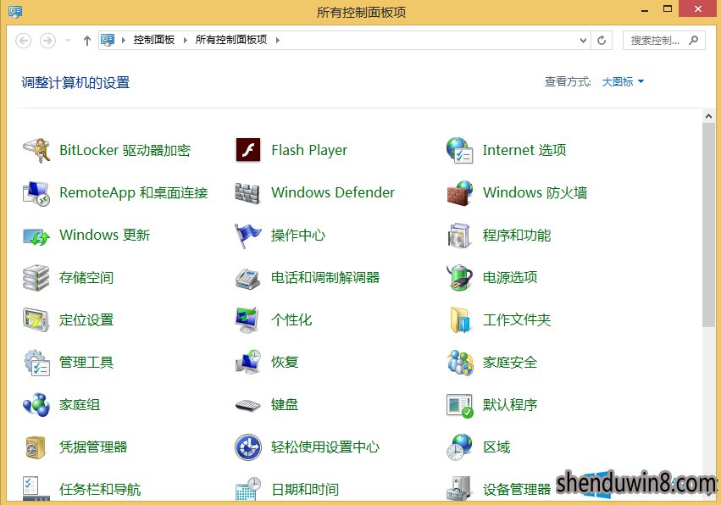Open the 任务栏和导航 icon
721x505 pixels.
point(36,488)
